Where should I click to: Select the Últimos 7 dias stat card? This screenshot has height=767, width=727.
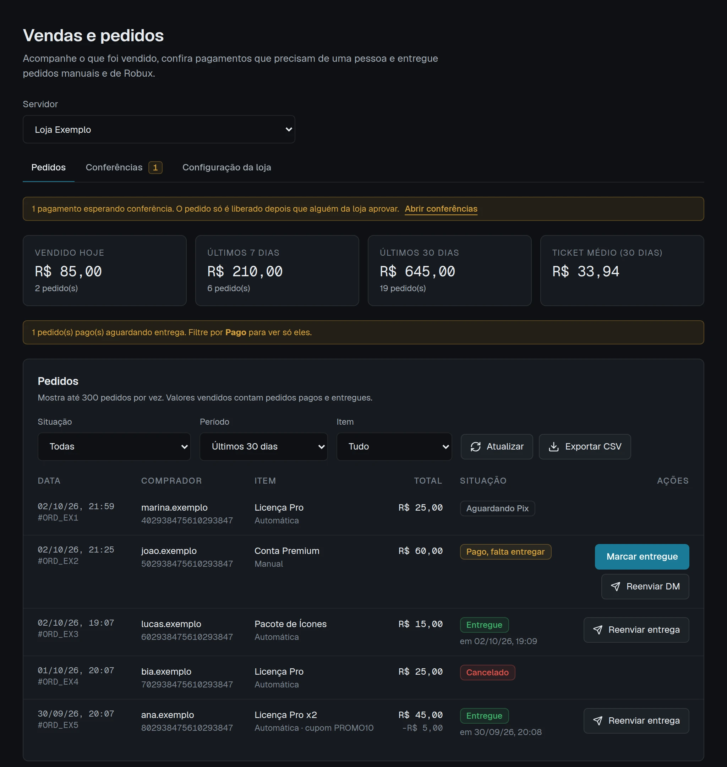(x=277, y=271)
